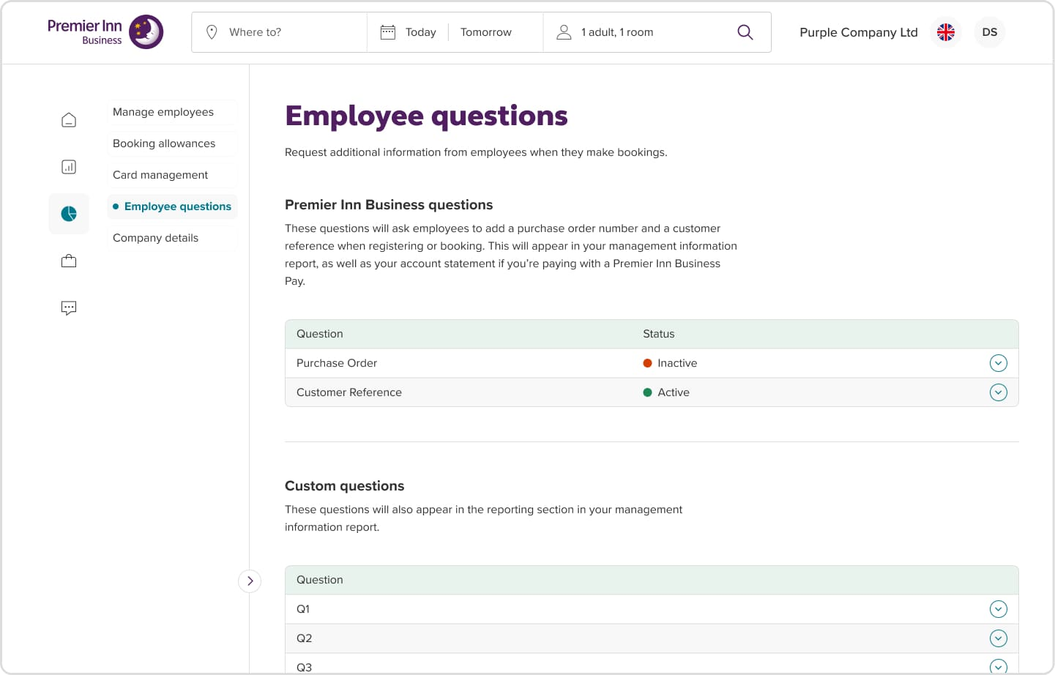Open the chat bubble support icon

[x=69, y=307]
